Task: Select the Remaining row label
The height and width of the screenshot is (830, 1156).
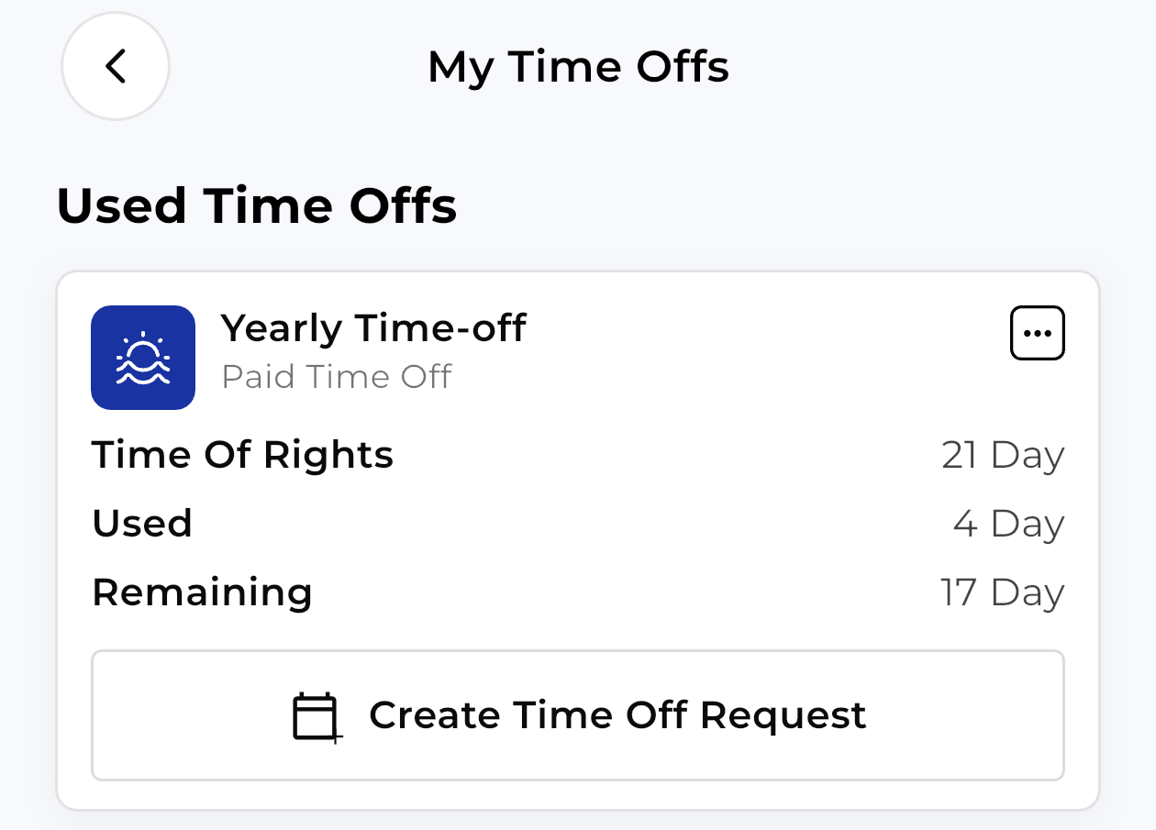Action: point(202,592)
